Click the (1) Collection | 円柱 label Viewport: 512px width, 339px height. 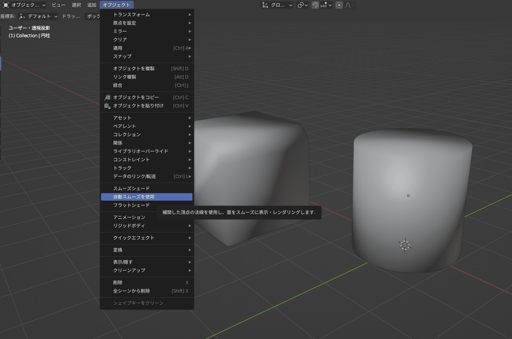click(29, 35)
